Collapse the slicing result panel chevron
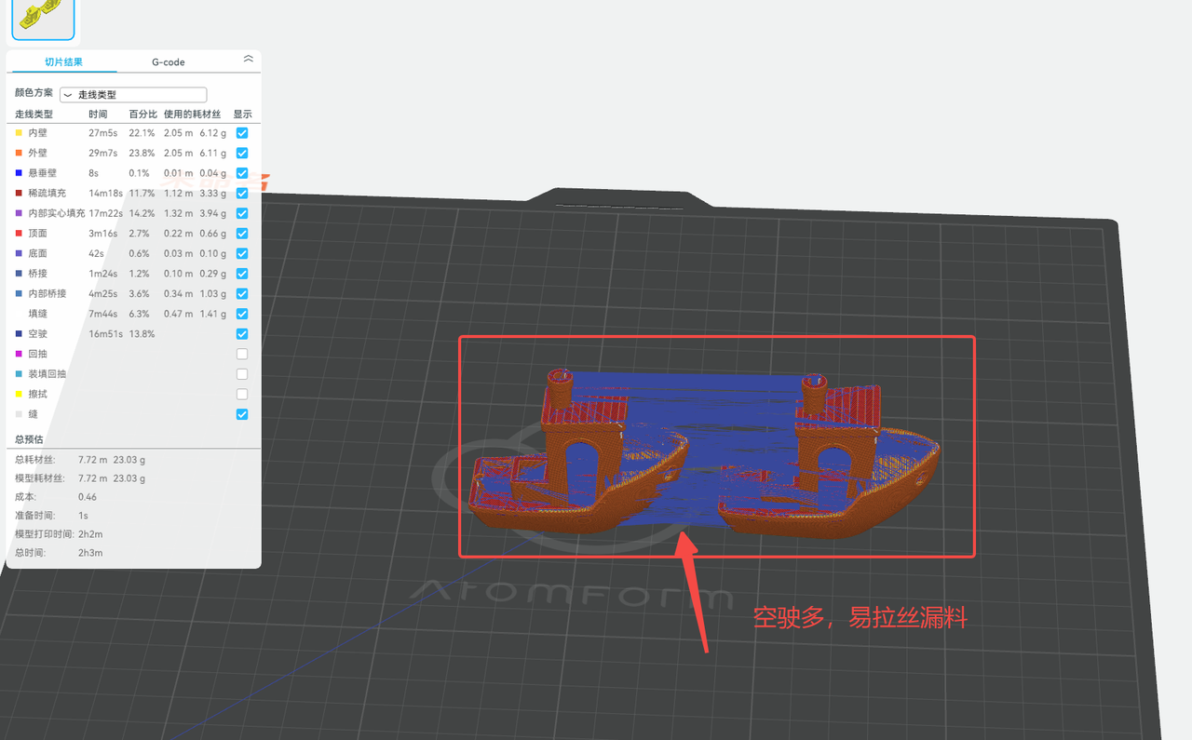 [x=248, y=59]
